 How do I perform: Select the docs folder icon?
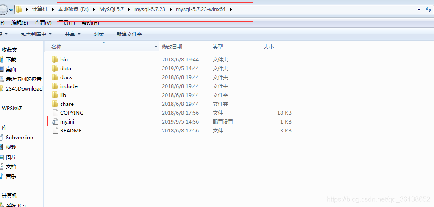point(55,77)
